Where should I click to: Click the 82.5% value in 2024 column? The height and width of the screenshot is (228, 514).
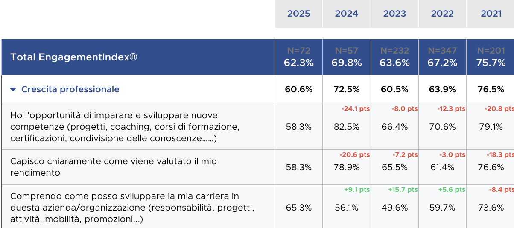coord(346,127)
